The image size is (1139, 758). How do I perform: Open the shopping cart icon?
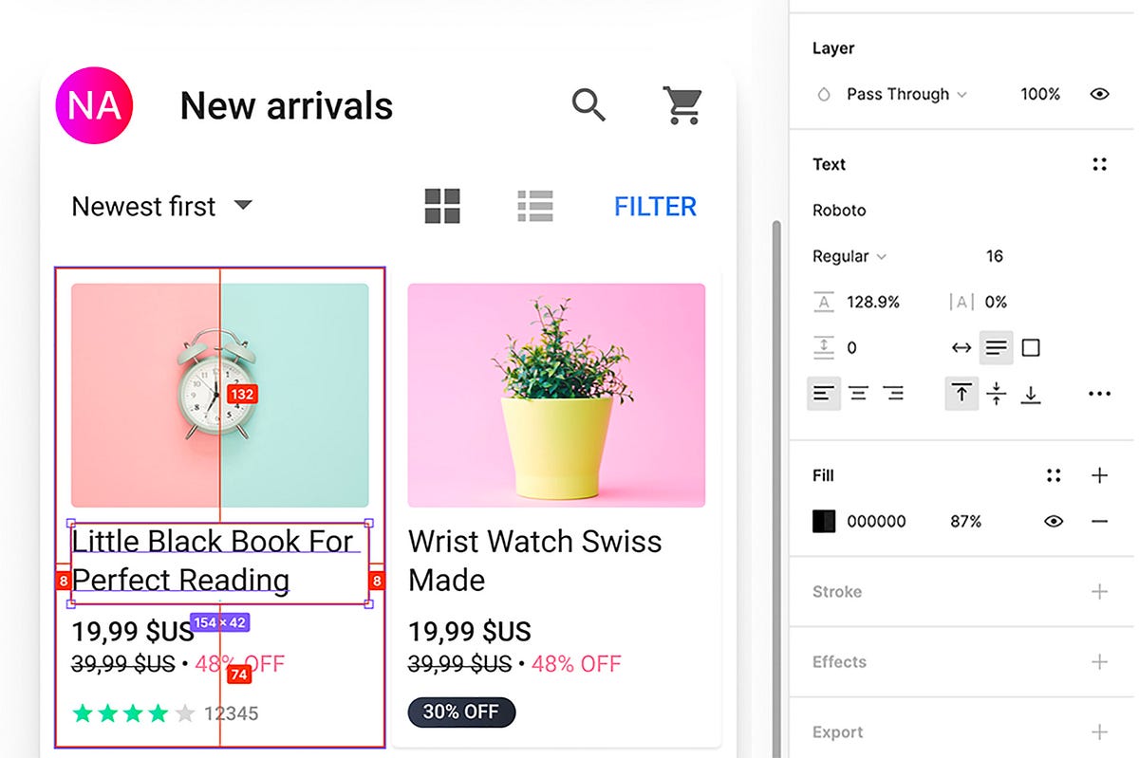pos(682,105)
